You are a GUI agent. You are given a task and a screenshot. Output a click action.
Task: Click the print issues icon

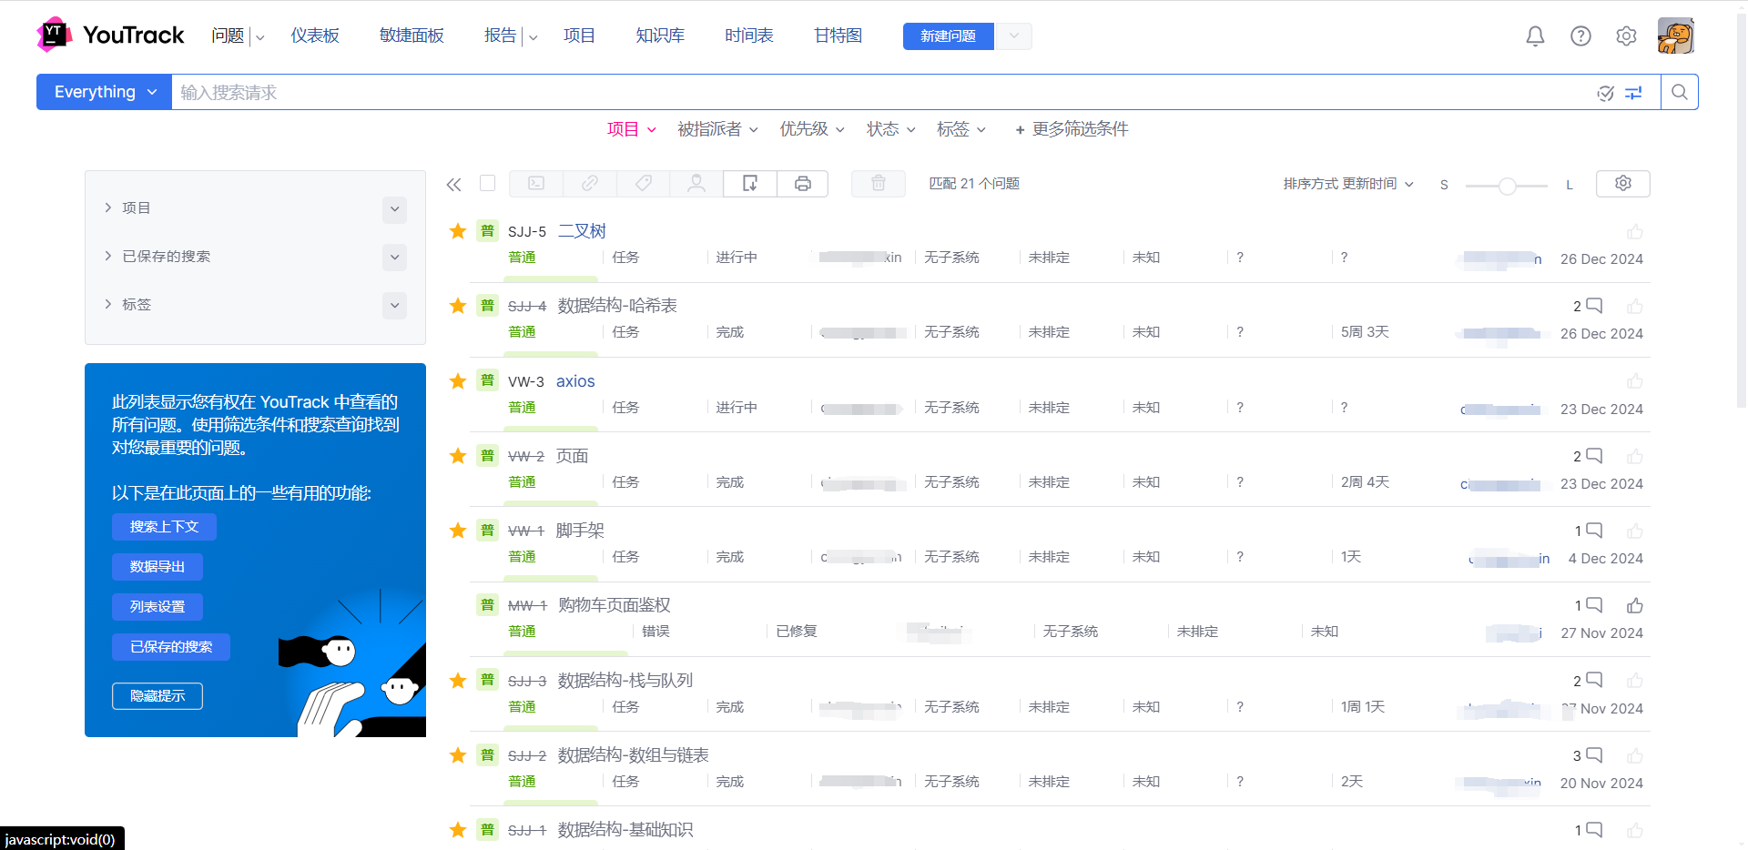click(802, 184)
